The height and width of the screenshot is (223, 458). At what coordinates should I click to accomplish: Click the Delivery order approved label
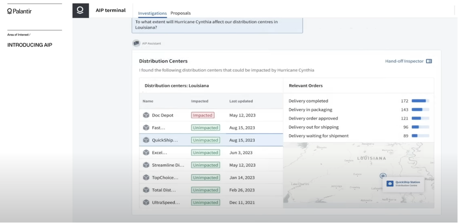pos(313,119)
